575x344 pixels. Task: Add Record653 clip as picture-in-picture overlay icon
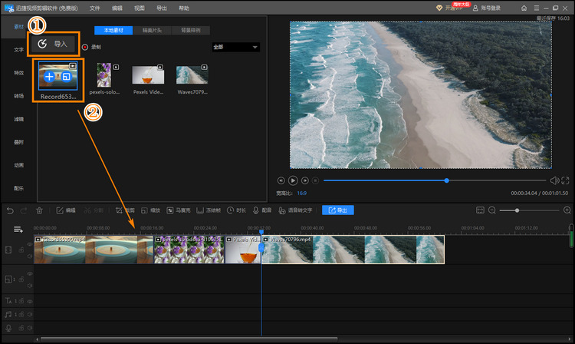[x=67, y=76]
